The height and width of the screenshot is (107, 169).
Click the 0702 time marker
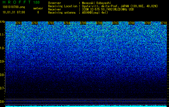pyautogui.click(x=35, y=23)
